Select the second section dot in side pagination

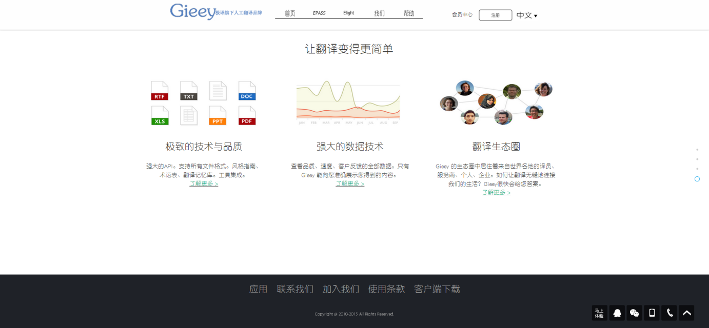click(x=697, y=159)
